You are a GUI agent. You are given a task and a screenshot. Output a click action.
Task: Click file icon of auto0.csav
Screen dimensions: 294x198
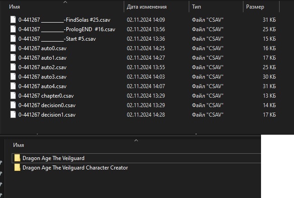[13, 48]
